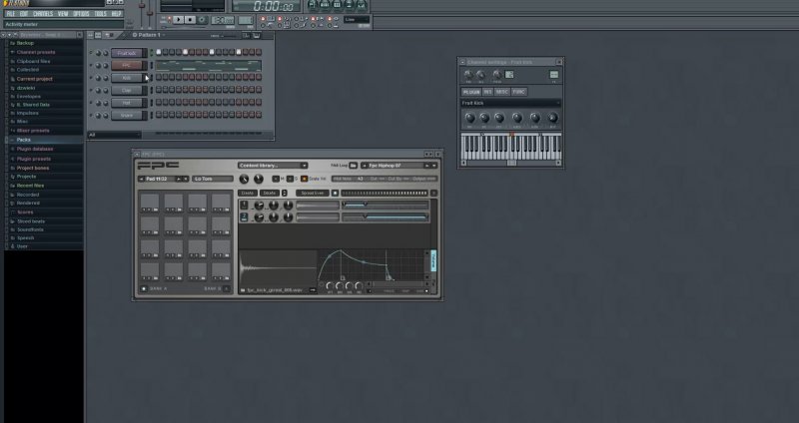Click the Solo button in FPC
Image resolution: width=799 pixels, height=423 pixels.
[x=289, y=179]
